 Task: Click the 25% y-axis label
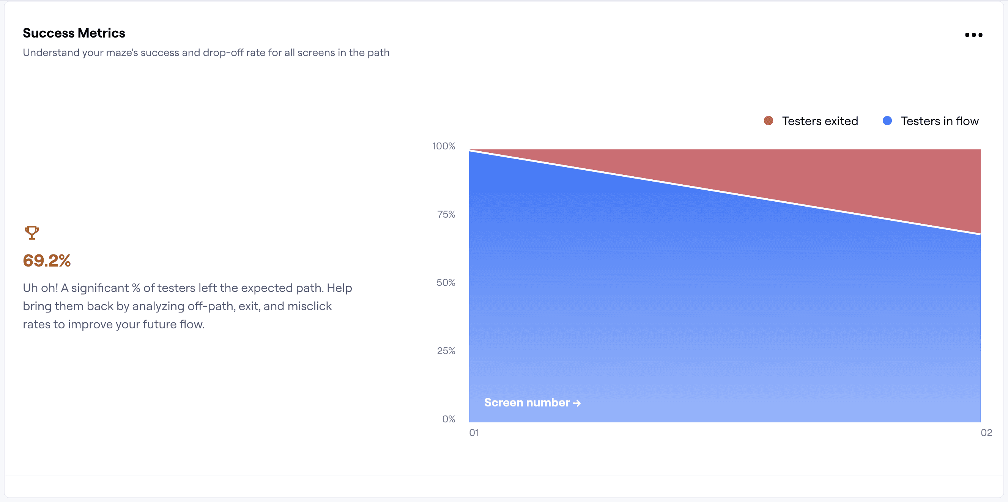coord(446,351)
